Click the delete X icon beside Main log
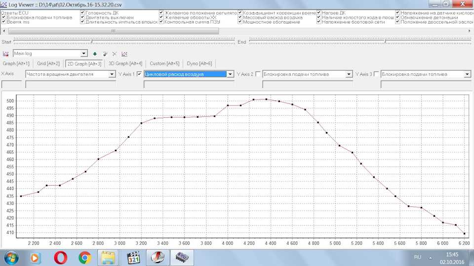This screenshot has width=474, height=266. [x=115, y=54]
